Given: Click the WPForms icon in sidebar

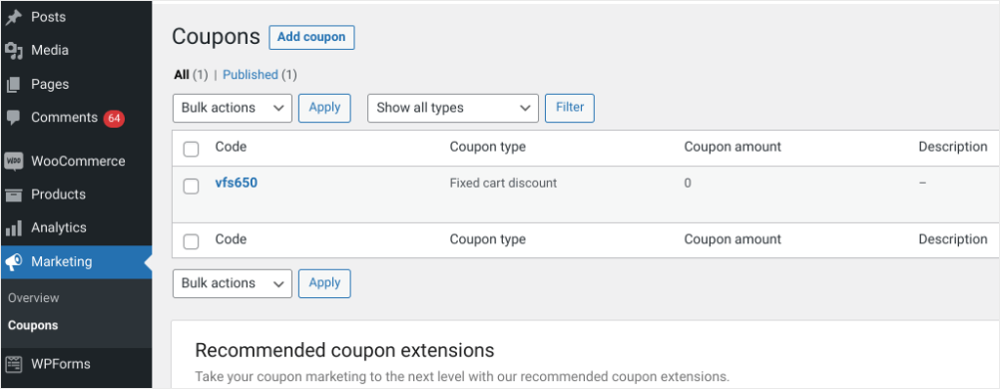Looking at the screenshot, I should [13, 364].
